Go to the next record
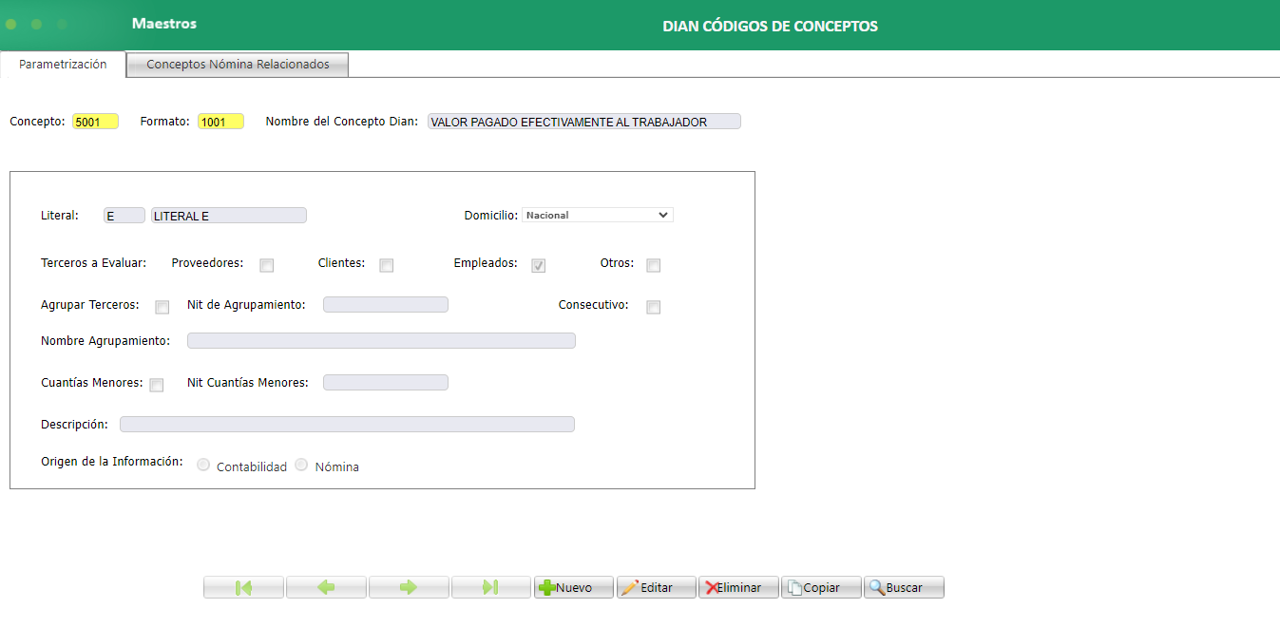Screen dimensions: 1280x628 tap(409, 587)
